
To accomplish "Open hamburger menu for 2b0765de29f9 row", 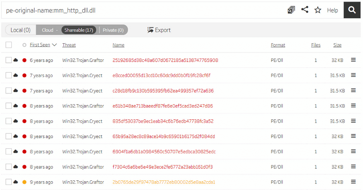I will [x=353, y=182].
